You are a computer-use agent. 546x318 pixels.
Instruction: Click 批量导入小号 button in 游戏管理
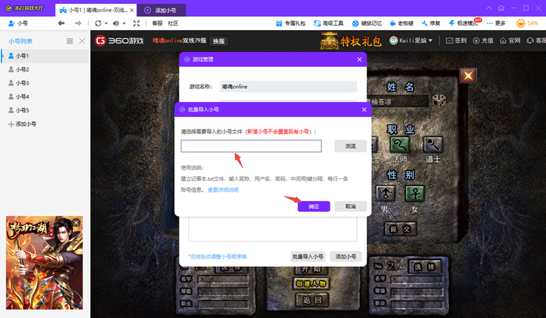(308, 257)
